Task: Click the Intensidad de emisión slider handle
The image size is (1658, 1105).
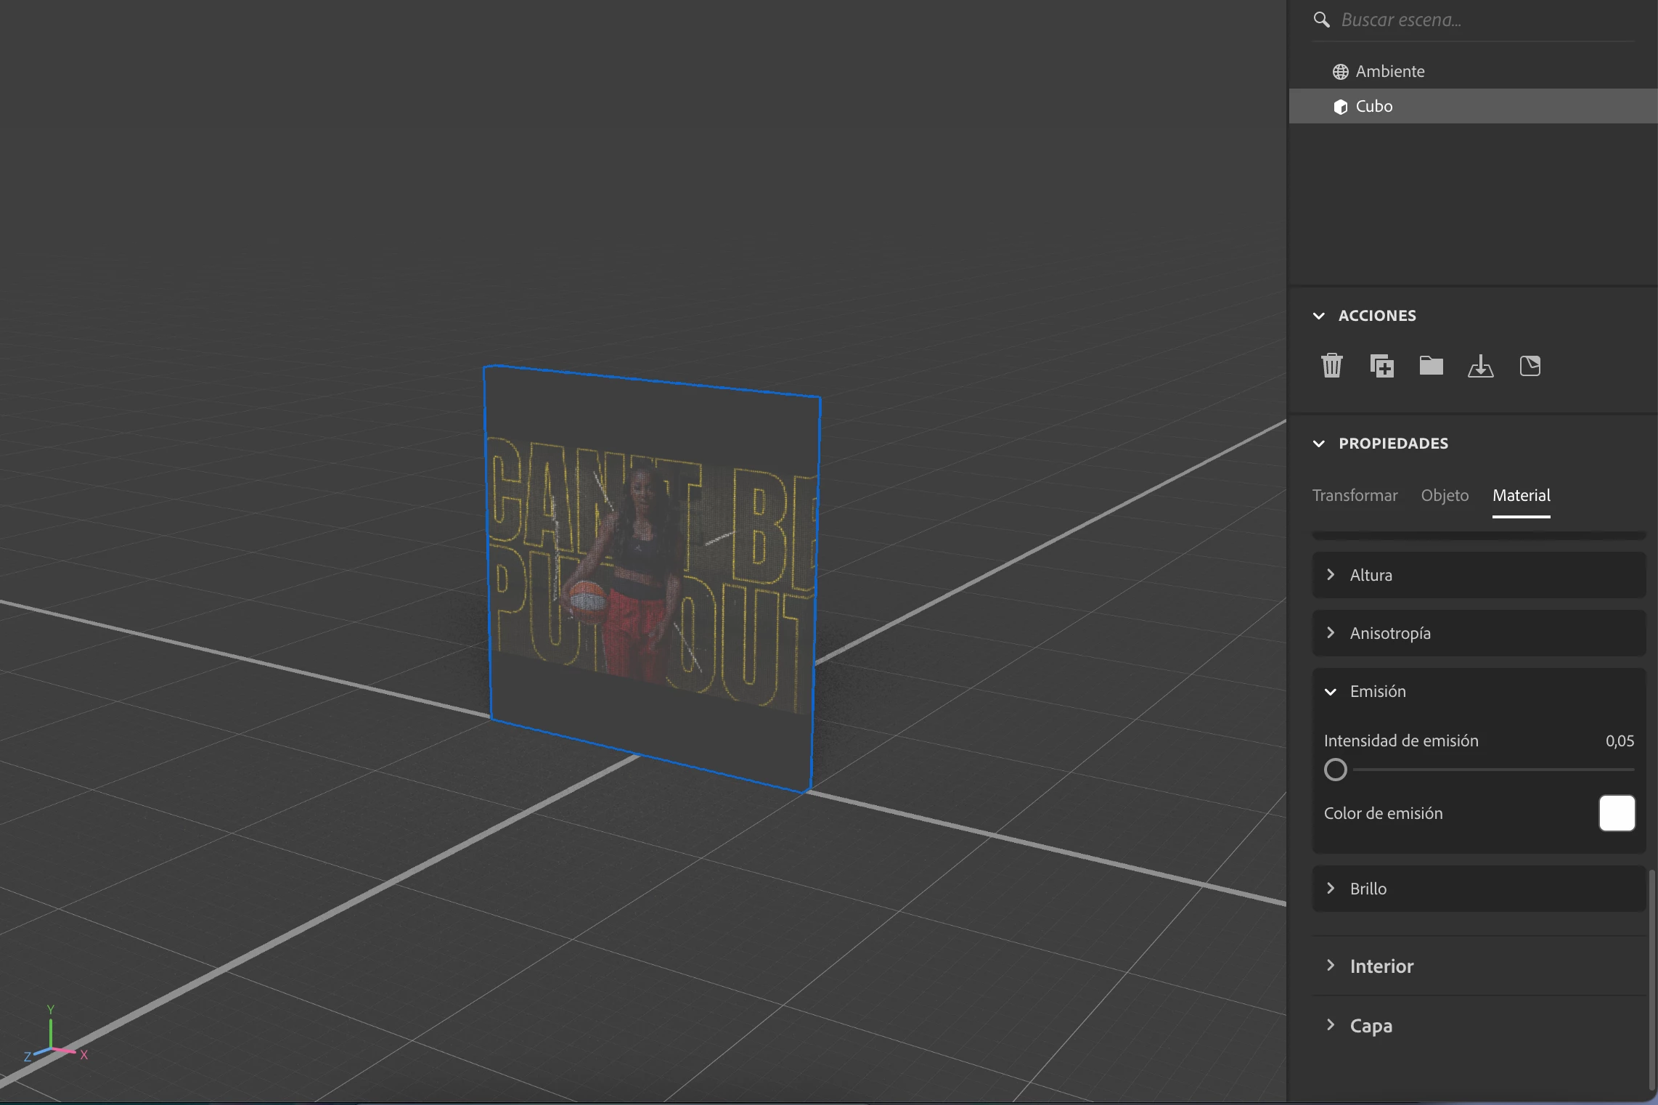Action: 1335,770
